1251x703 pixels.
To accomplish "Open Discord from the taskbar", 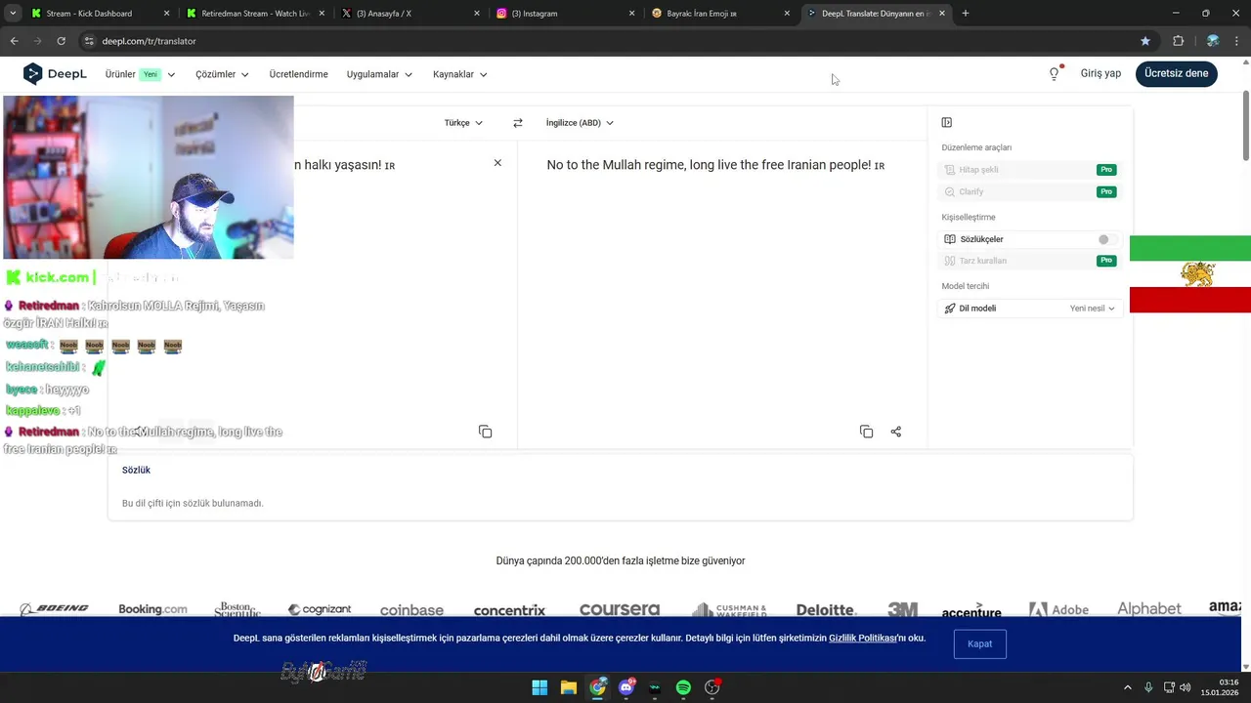I will coord(626,687).
